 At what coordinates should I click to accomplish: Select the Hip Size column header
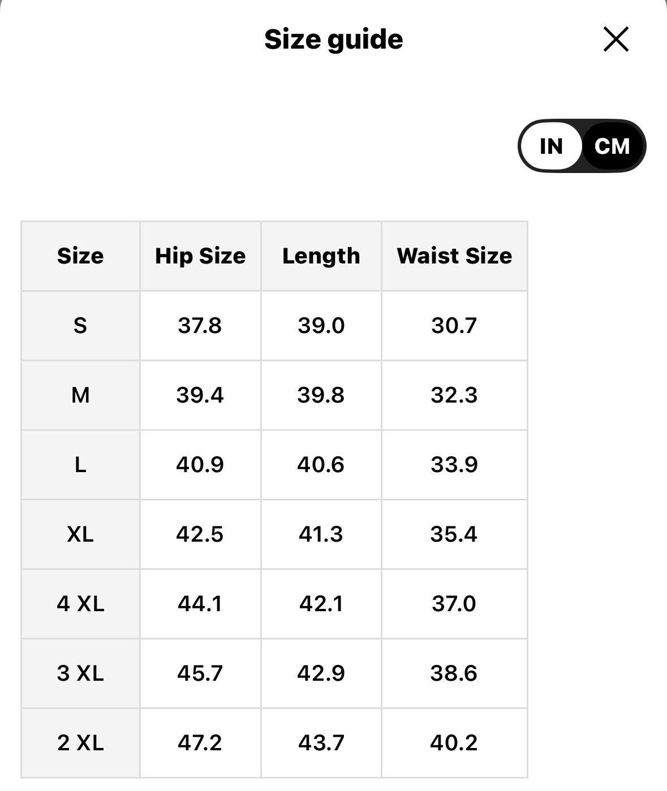[x=200, y=256]
